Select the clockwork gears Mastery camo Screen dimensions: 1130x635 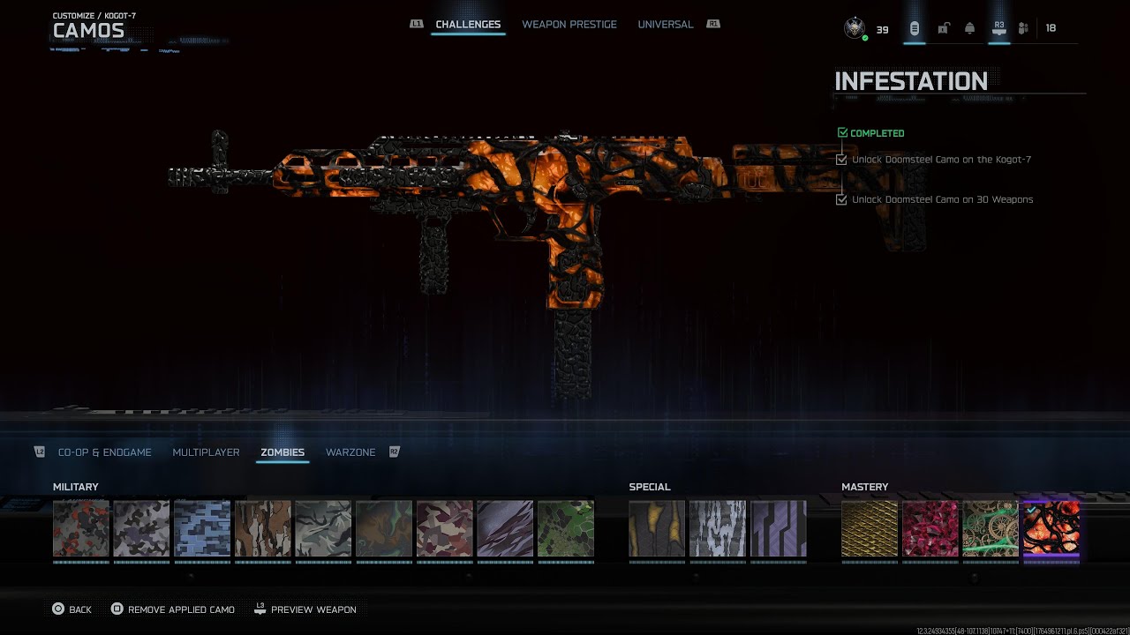[x=991, y=529]
